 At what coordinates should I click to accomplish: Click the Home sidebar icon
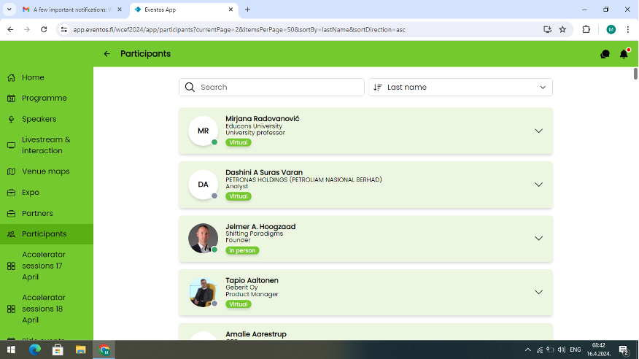[11, 77]
